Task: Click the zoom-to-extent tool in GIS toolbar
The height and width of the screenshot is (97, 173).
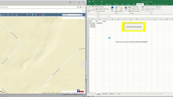Action: point(33,15)
